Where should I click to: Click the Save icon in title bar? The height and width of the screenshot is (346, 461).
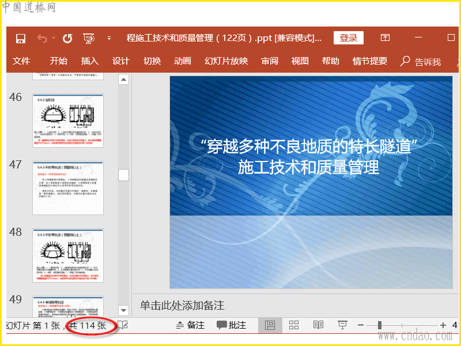click(21, 38)
